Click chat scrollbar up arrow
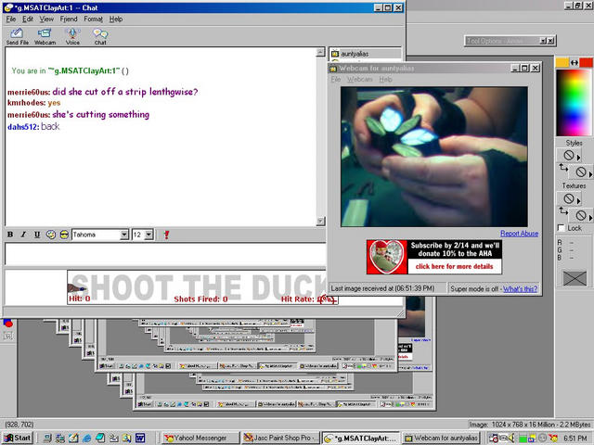594x445 pixels. 320,52
